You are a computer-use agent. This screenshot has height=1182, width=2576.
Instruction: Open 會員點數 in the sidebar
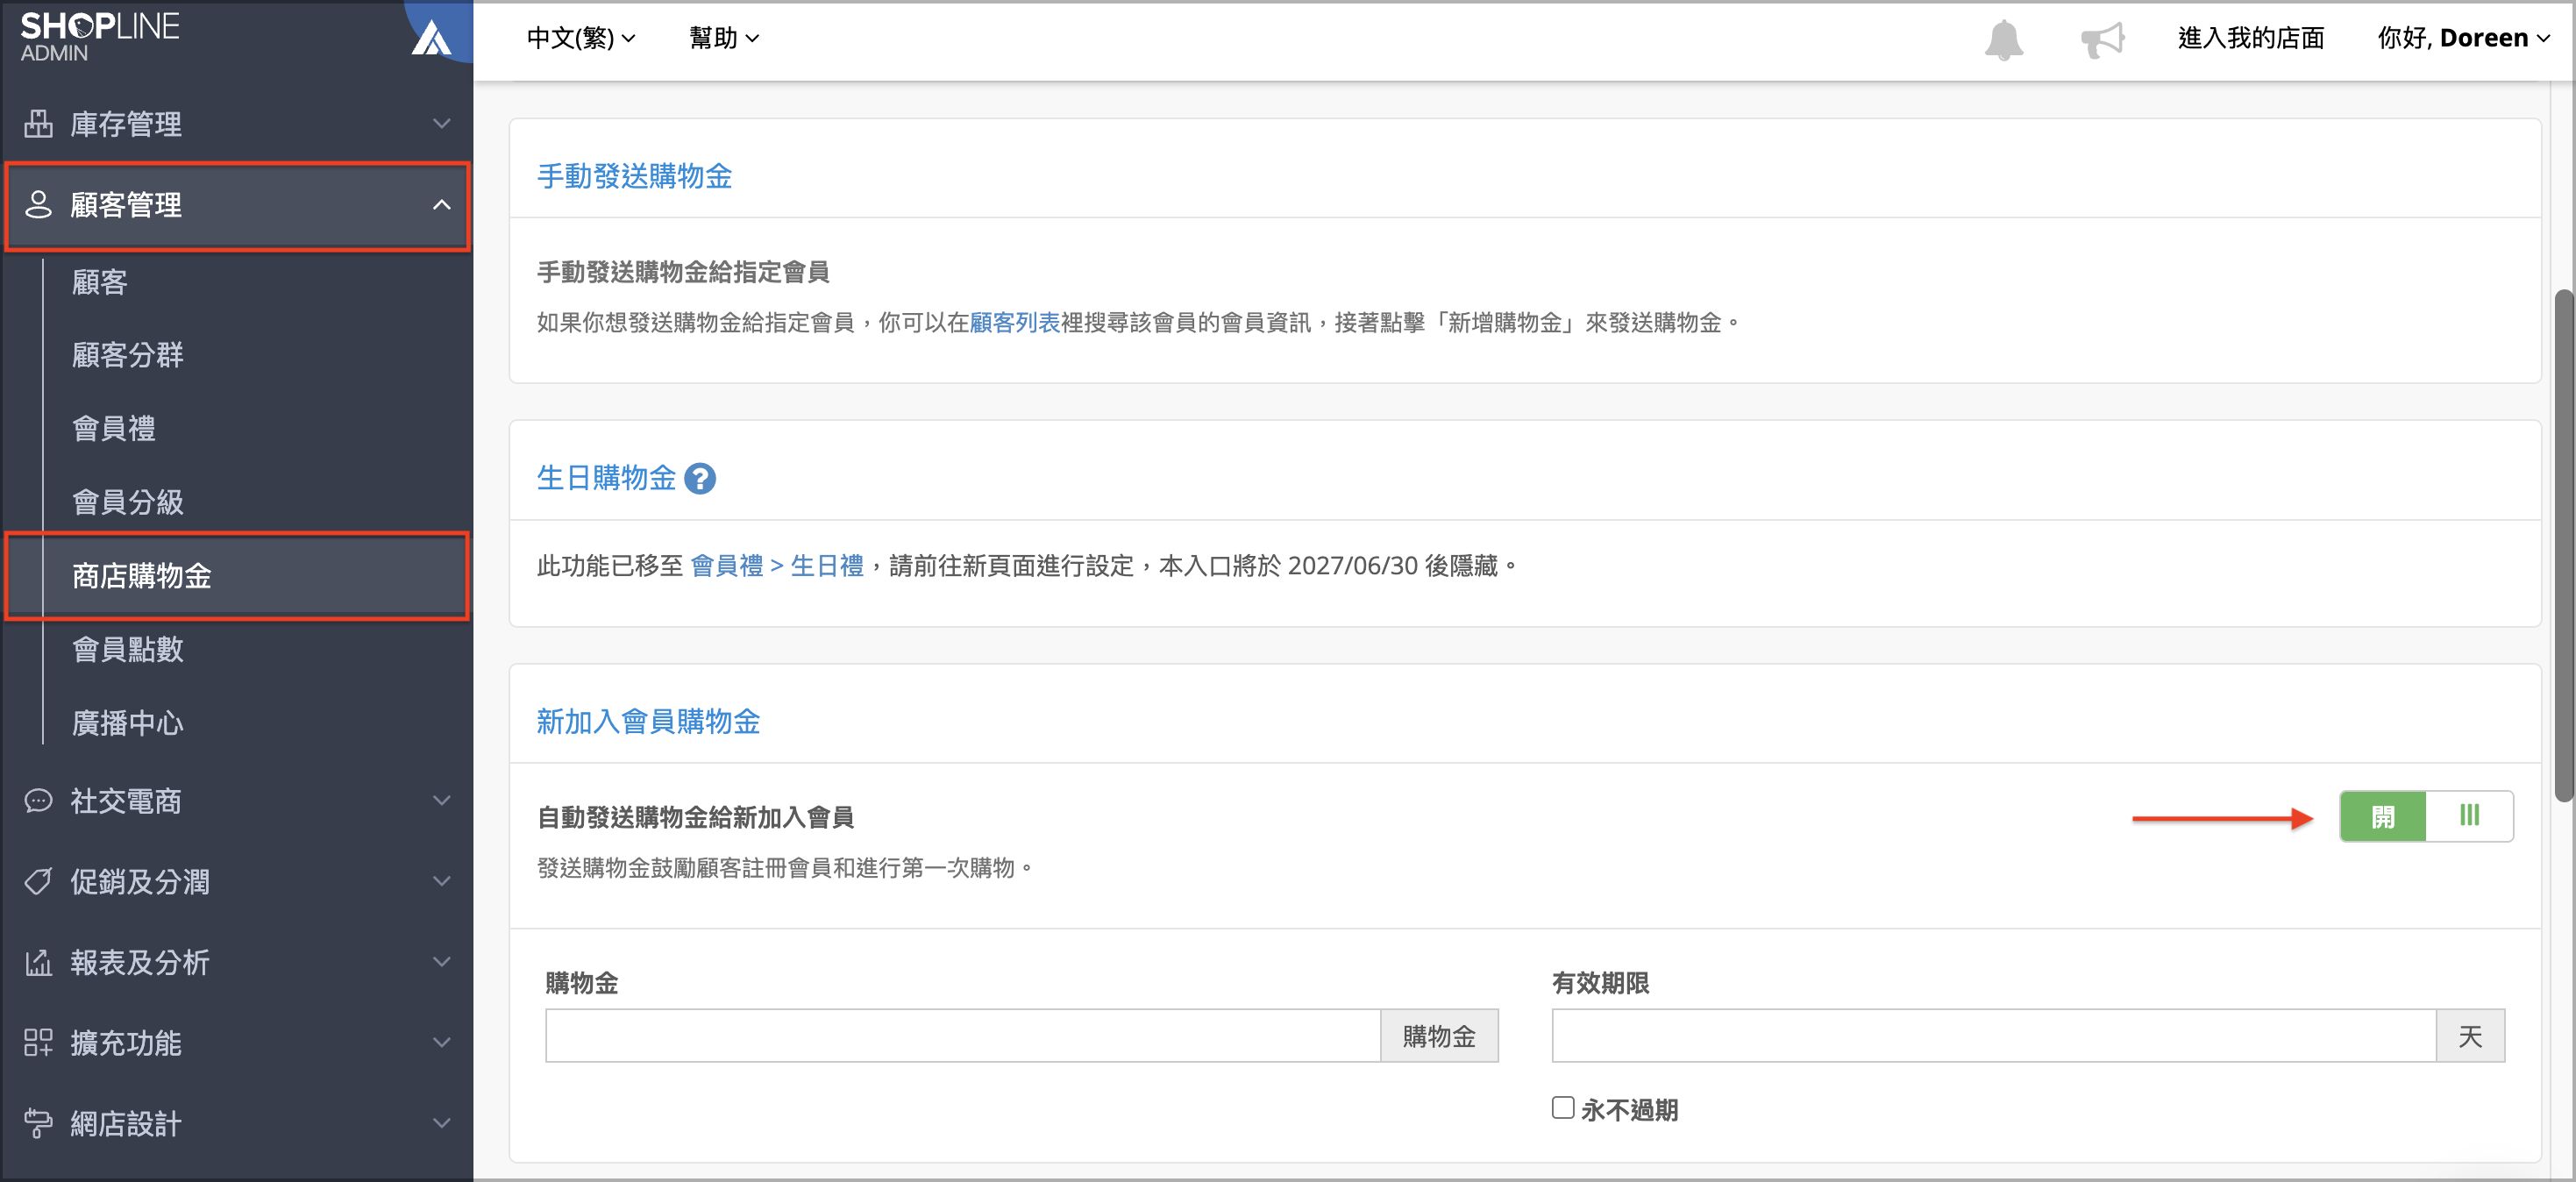(x=128, y=650)
